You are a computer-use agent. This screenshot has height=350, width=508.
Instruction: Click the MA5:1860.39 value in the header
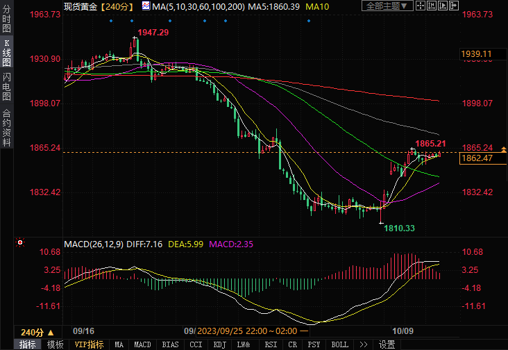click(273, 6)
